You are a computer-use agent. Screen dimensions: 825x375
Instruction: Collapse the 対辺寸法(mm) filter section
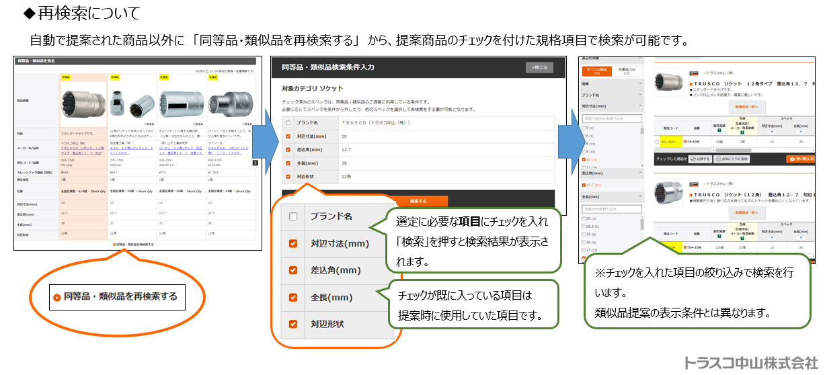pos(611,106)
